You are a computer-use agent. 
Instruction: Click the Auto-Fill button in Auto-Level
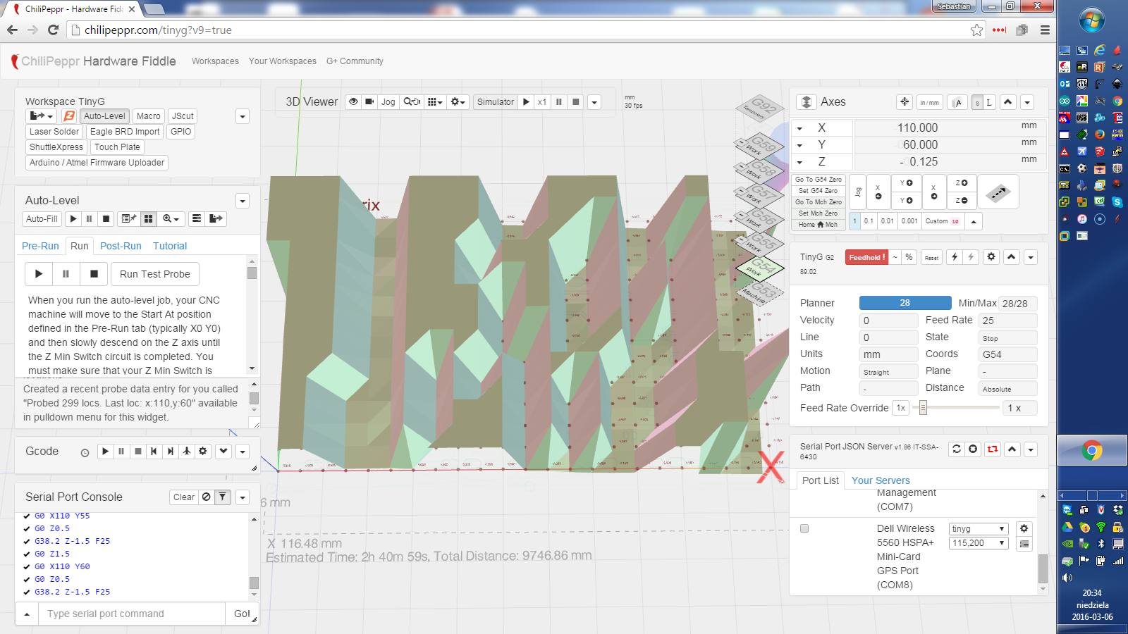point(42,219)
